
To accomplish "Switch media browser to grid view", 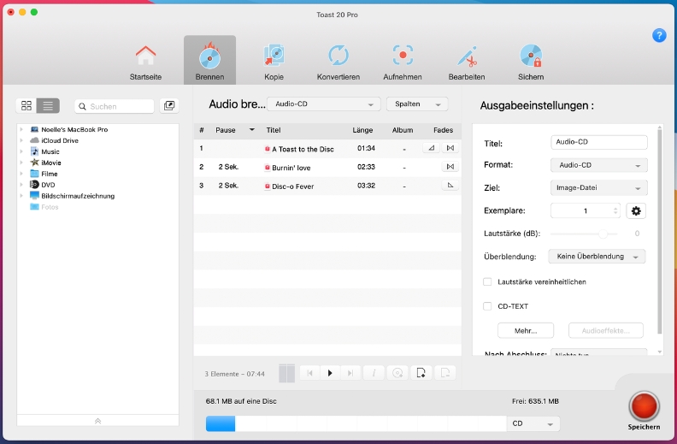I will pyautogui.click(x=26, y=106).
